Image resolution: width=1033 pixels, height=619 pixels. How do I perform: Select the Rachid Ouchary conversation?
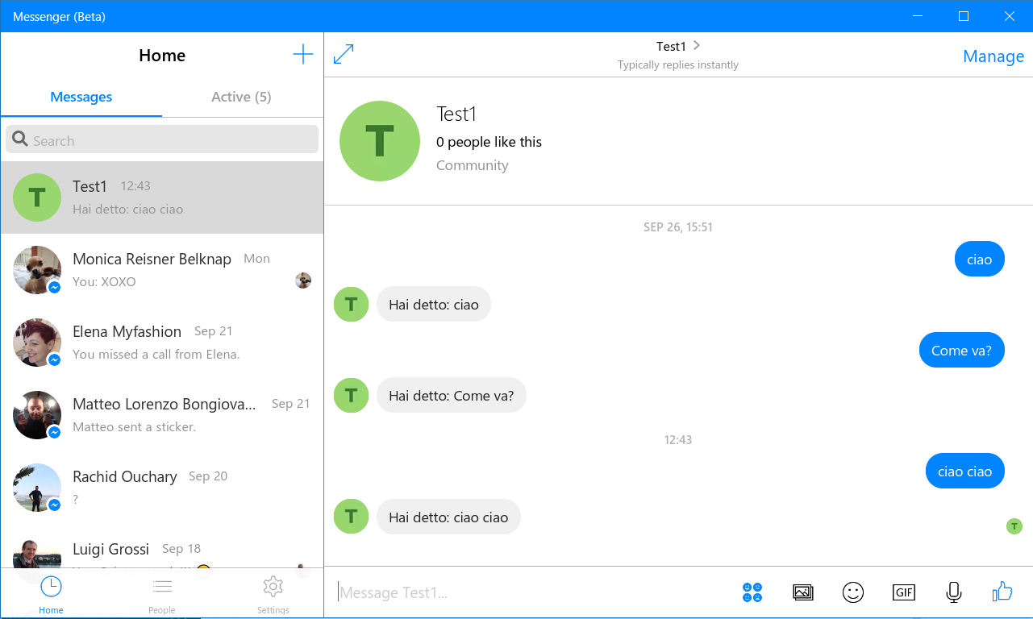pyautogui.click(x=162, y=488)
